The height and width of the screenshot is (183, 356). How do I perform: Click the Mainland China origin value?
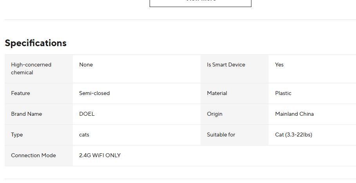[x=294, y=114]
